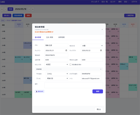The image size is (140, 115).
Task: Click the OTA予約番号 field
Action: pyautogui.click(x=91, y=74)
